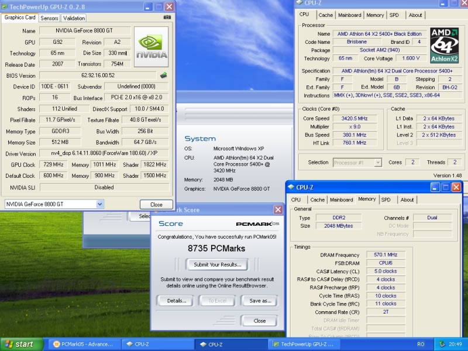The width and height of the screenshot is (468, 351).
Task: Click the Bus Interface value PCI-E 2.0 x16
Action: (x=136, y=97)
